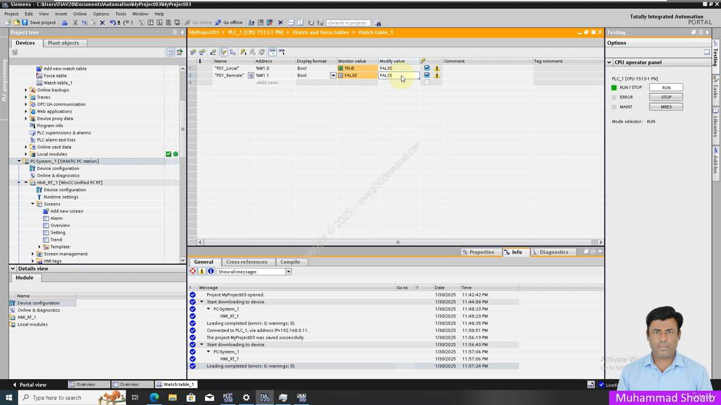Switch to the Cross-references tab

[x=246, y=262]
